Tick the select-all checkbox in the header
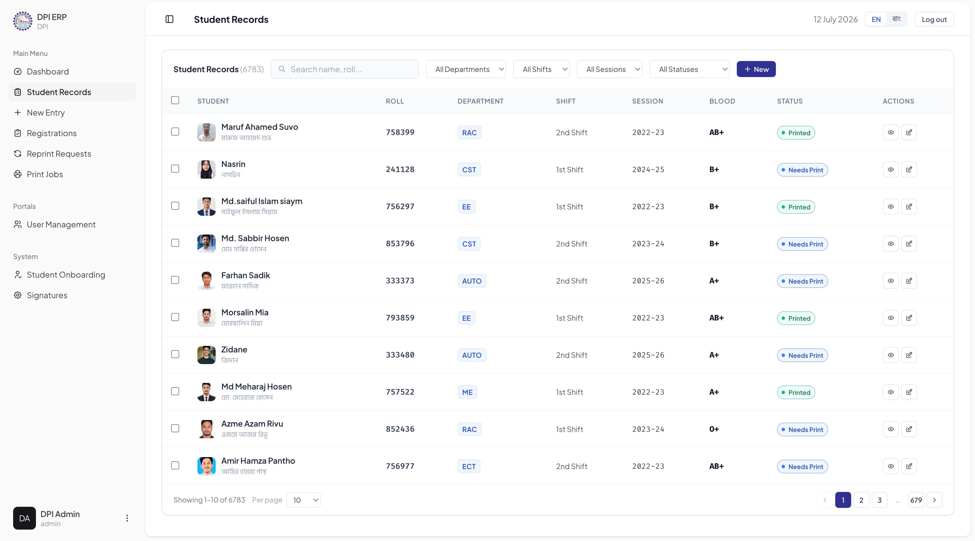 (175, 100)
